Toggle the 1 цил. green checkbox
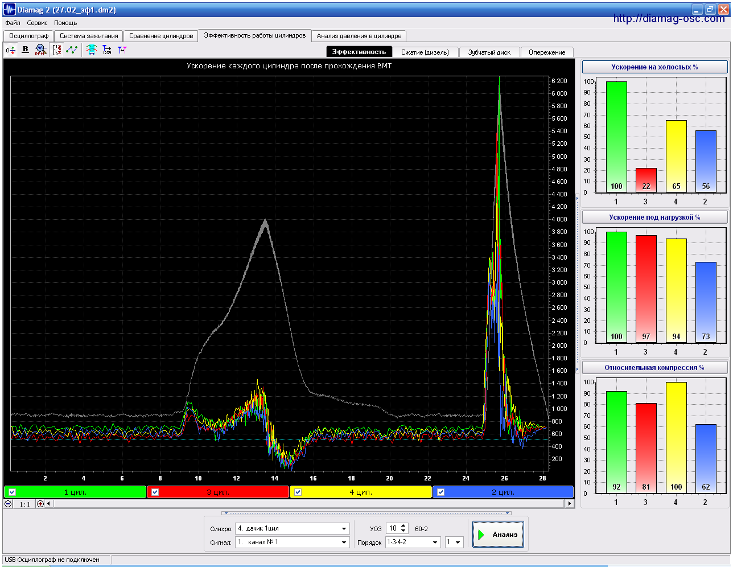This screenshot has height=567, width=733. click(13, 492)
